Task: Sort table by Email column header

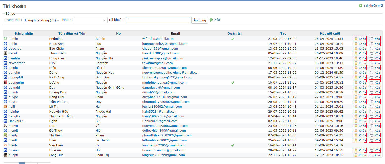Action: point(175,33)
